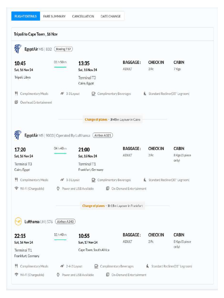Click the Change of planes Cairo layover notice
Viewport: 224px width, 298px height.
coord(112,120)
